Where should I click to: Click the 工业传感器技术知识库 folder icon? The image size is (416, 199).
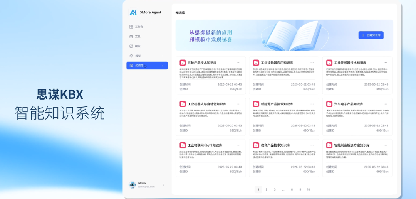point(329,63)
